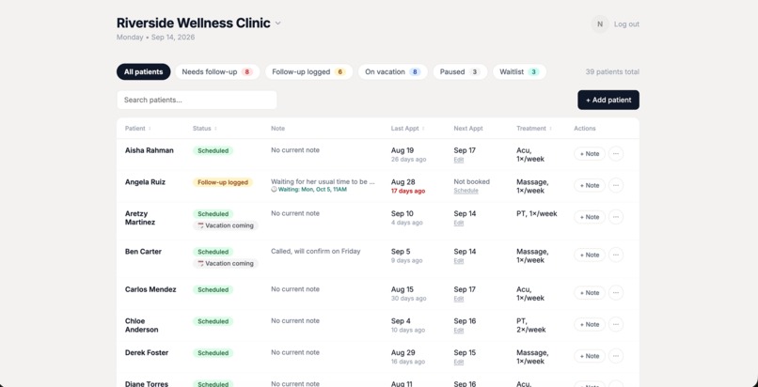Edit Derek Foster's next appointment
This screenshot has width=758, height=387.
(459, 362)
